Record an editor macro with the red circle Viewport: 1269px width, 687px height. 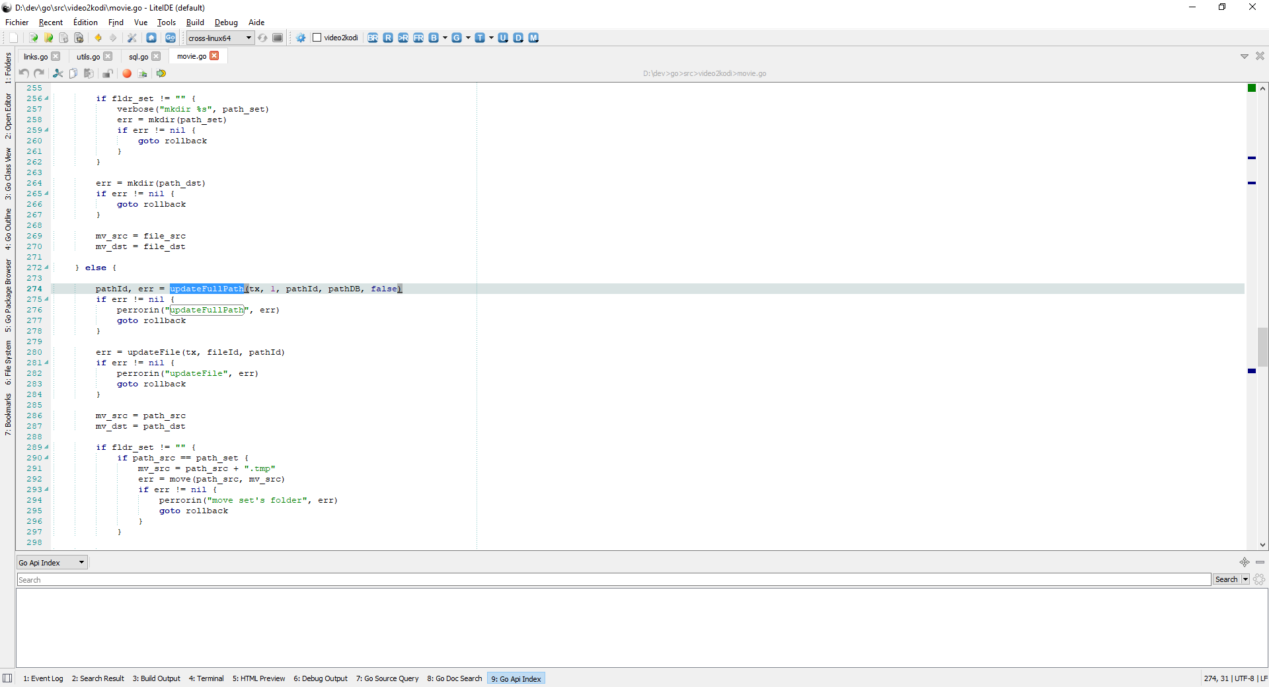[127, 73]
